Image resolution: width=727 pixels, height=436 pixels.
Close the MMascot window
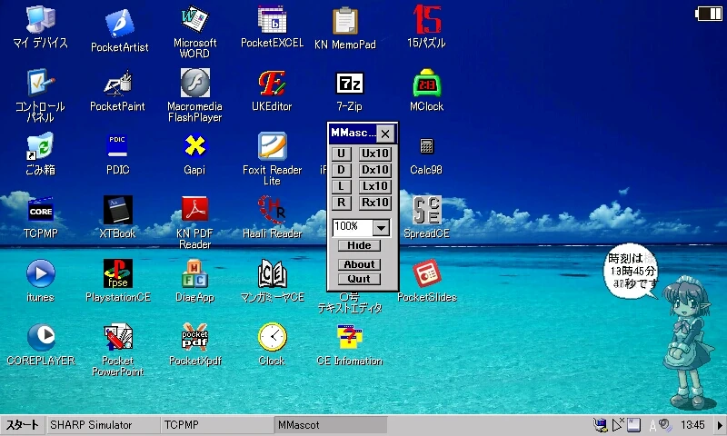385,134
